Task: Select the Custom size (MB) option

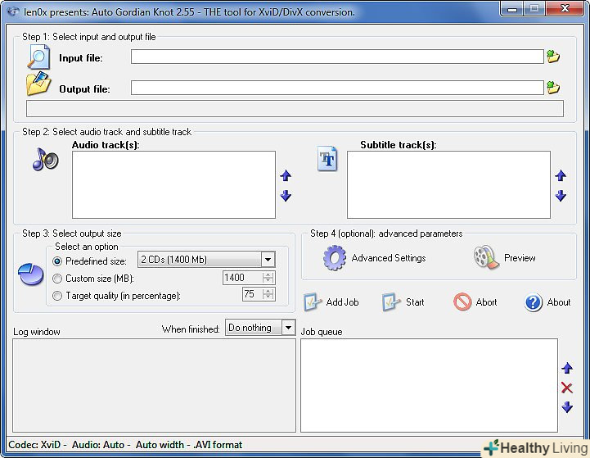Action: point(57,278)
